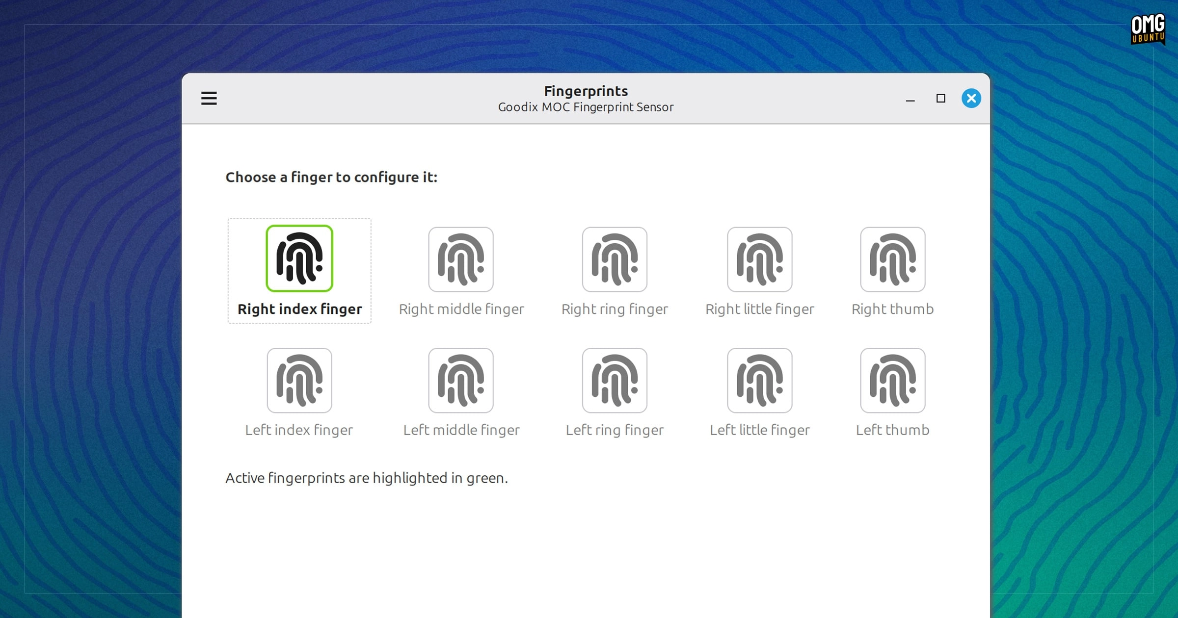Choose the Left index finger icon

pos(299,381)
